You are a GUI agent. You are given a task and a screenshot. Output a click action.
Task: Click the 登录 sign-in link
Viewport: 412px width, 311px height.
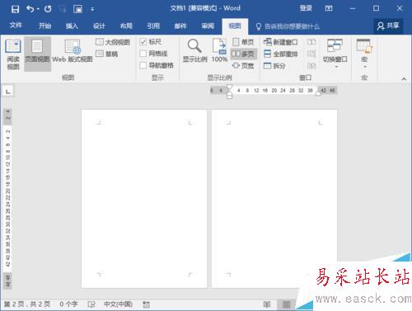point(306,8)
